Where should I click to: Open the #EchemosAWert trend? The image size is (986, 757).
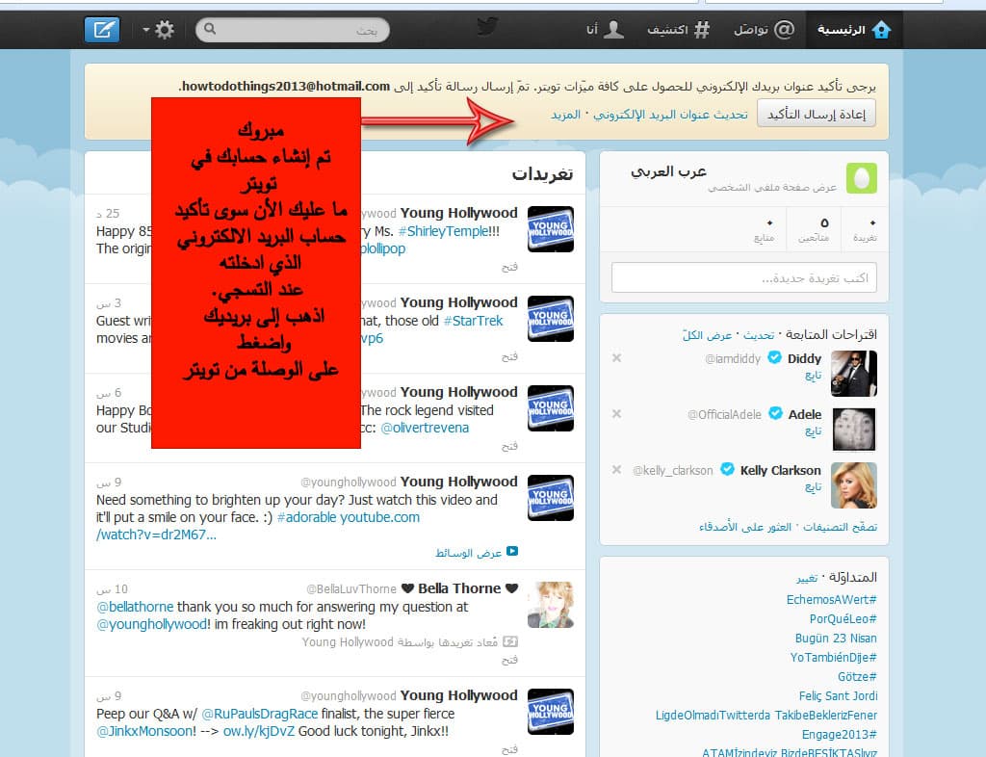(831, 600)
